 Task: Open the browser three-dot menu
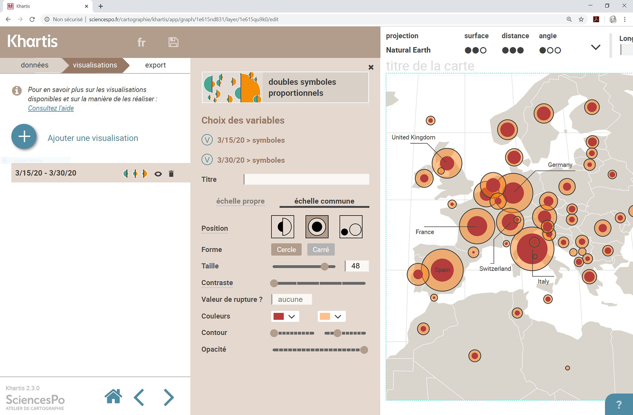625,19
